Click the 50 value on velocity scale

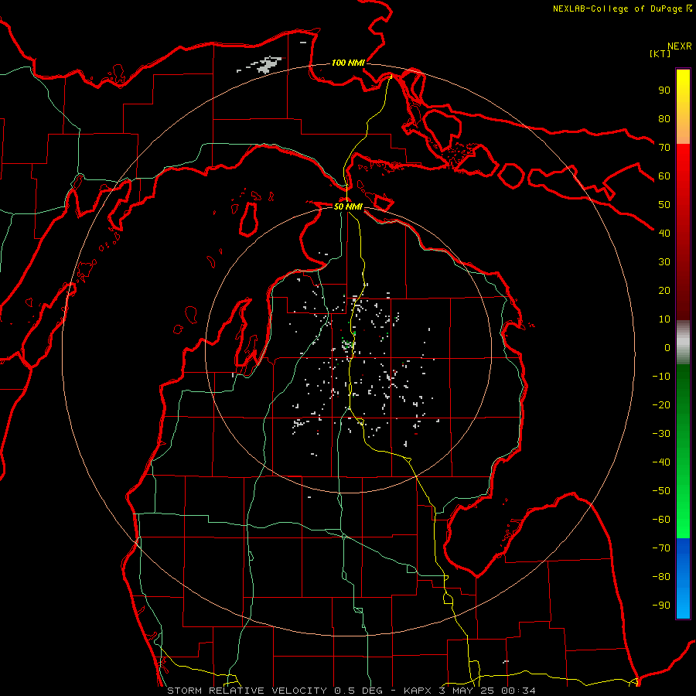(664, 205)
